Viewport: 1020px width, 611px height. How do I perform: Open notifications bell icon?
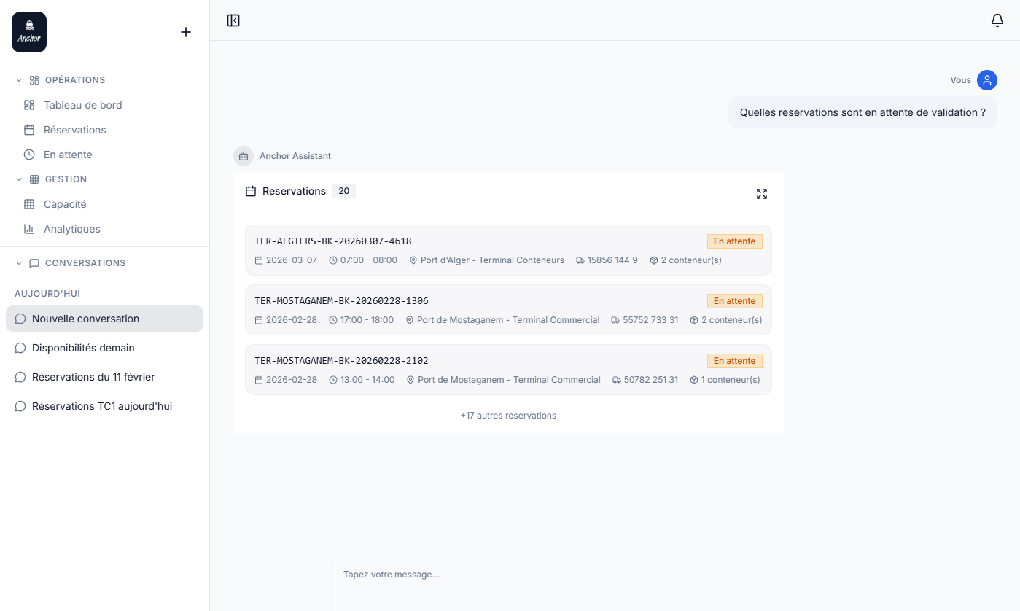[997, 20]
